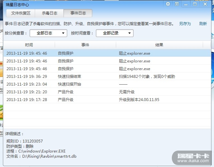This screenshot has width=214, height=167.
Task: Select the 快速扫描结束 log row
Action: (x=107, y=76)
